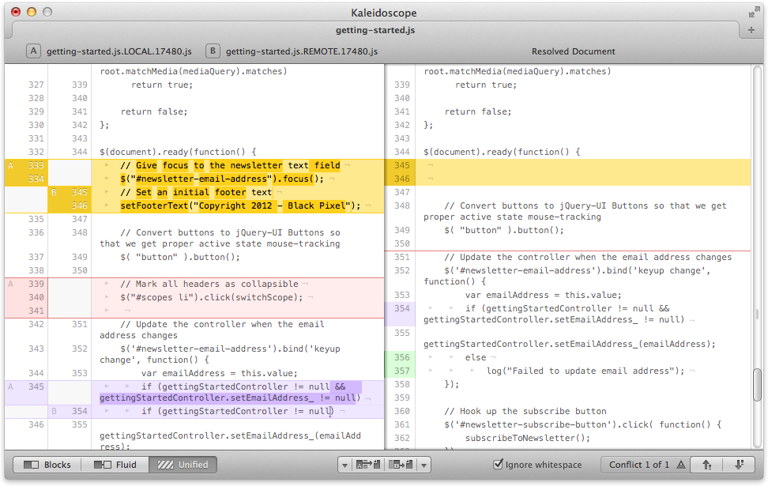Select the B file badge icon

(x=213, y=51)
